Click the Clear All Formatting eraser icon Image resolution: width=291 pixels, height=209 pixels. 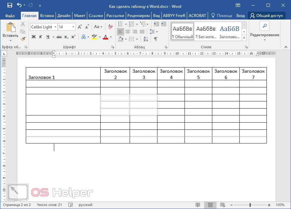pyautogui.click(x=110, y=27)
